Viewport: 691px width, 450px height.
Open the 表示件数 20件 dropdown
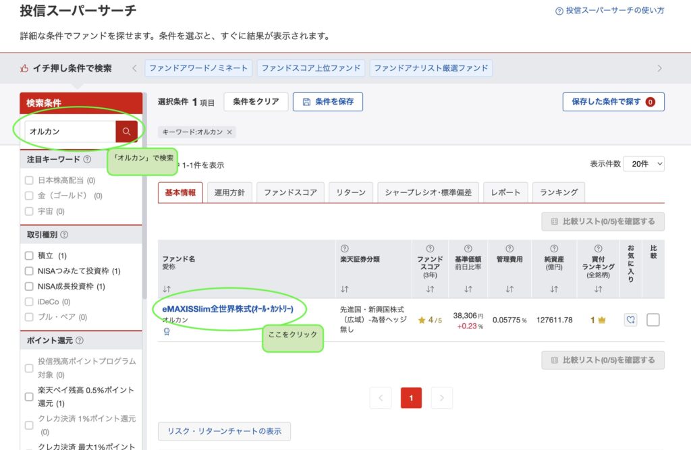[x=643, y=164]
